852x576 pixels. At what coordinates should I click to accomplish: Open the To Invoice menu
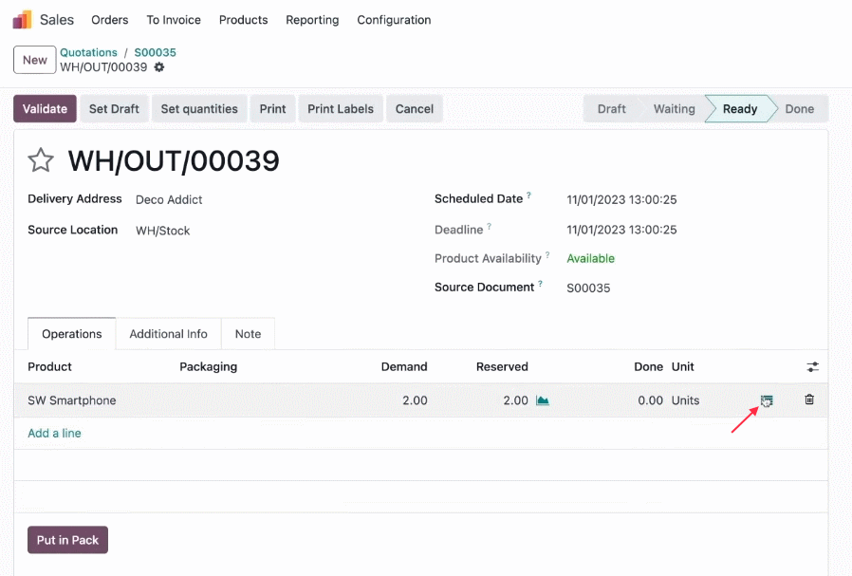pos(174,20)
